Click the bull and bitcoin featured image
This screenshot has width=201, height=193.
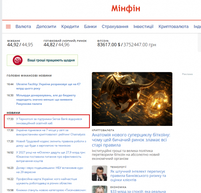point(132,99)
